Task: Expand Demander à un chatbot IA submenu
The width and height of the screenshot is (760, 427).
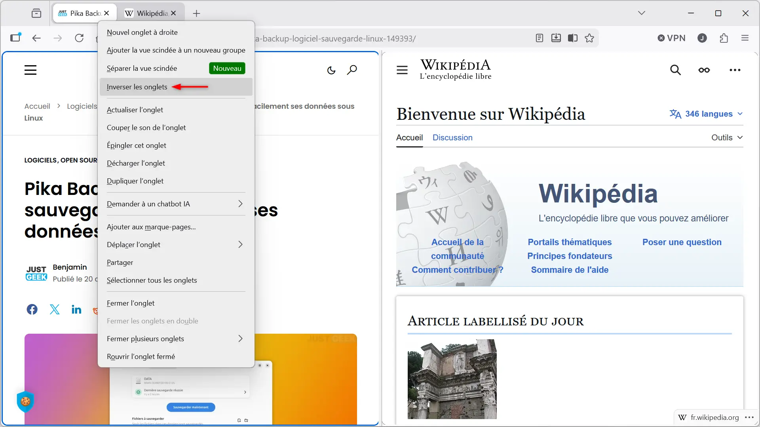Action: (x=176, y=204)
